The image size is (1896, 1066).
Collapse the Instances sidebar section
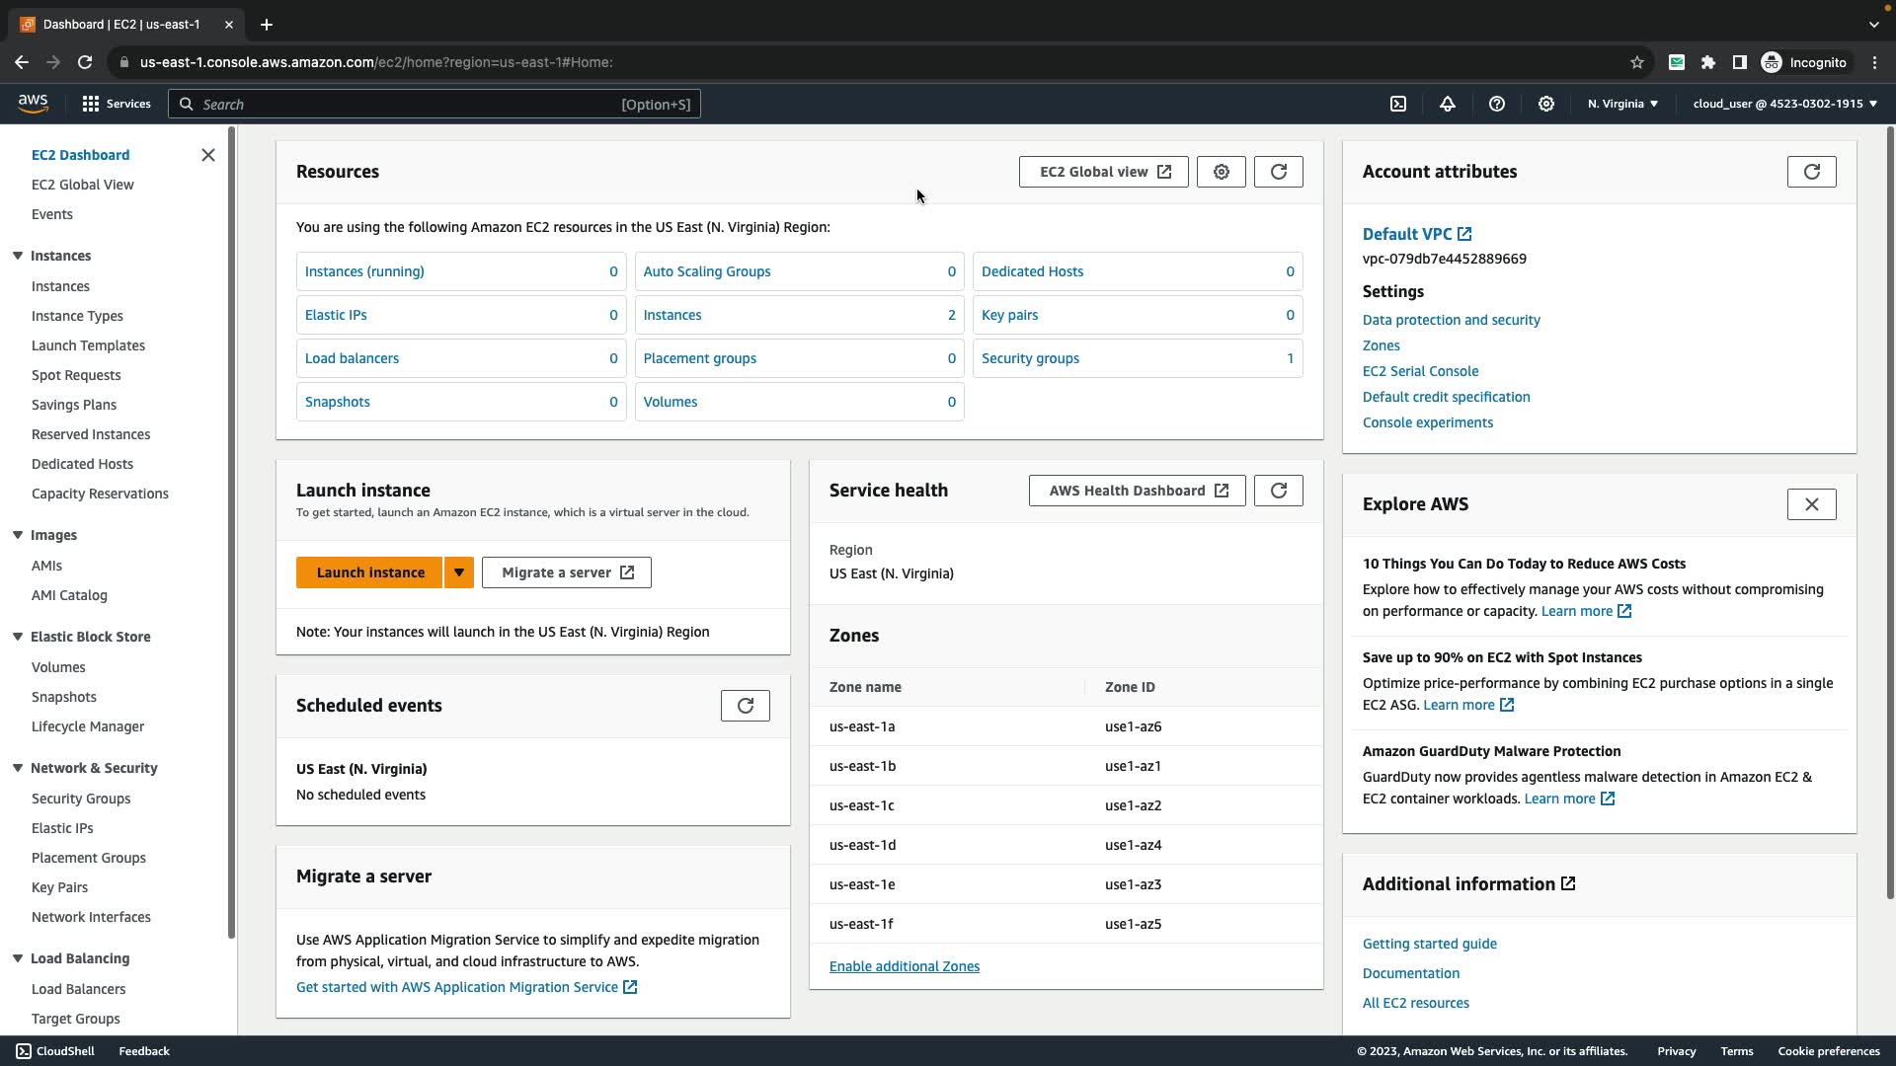click(18, 256)
